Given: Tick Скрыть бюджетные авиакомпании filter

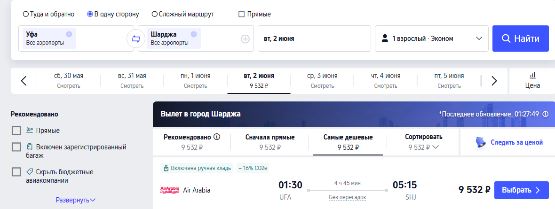Looking at the screenshot, I should tap(16, 172).
